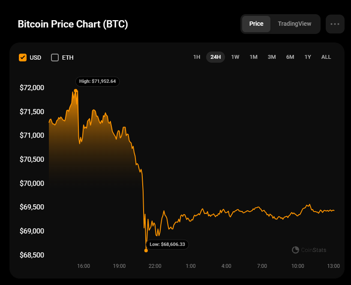Click the 22:00 time axis label

[x=155, y=266]
